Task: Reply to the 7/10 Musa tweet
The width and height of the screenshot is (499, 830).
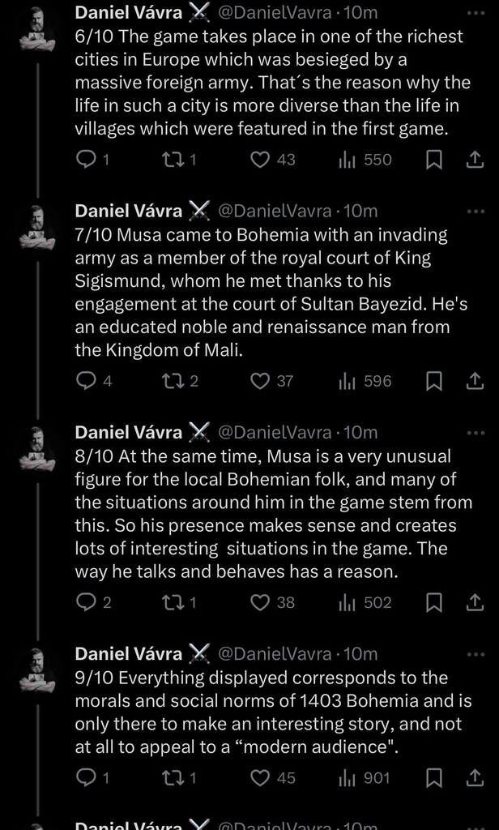Action: pos(86,381)
